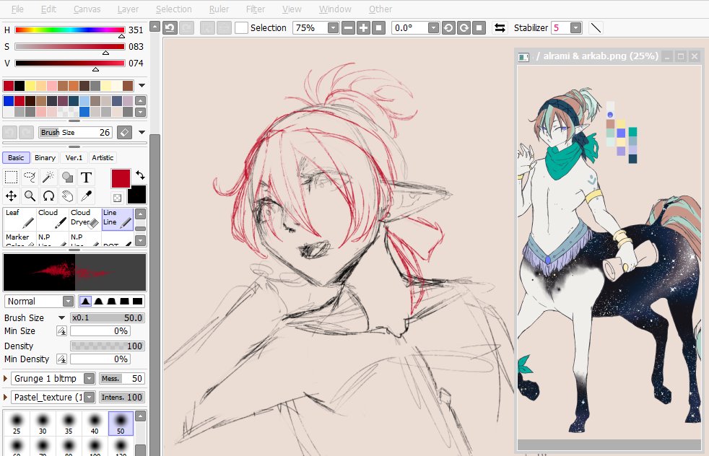Select the Cloud brush preset

click(52, 219)
